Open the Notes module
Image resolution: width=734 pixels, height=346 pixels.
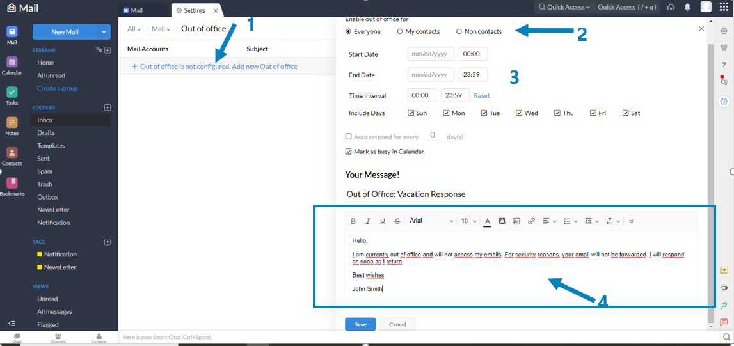coord(12,126)
